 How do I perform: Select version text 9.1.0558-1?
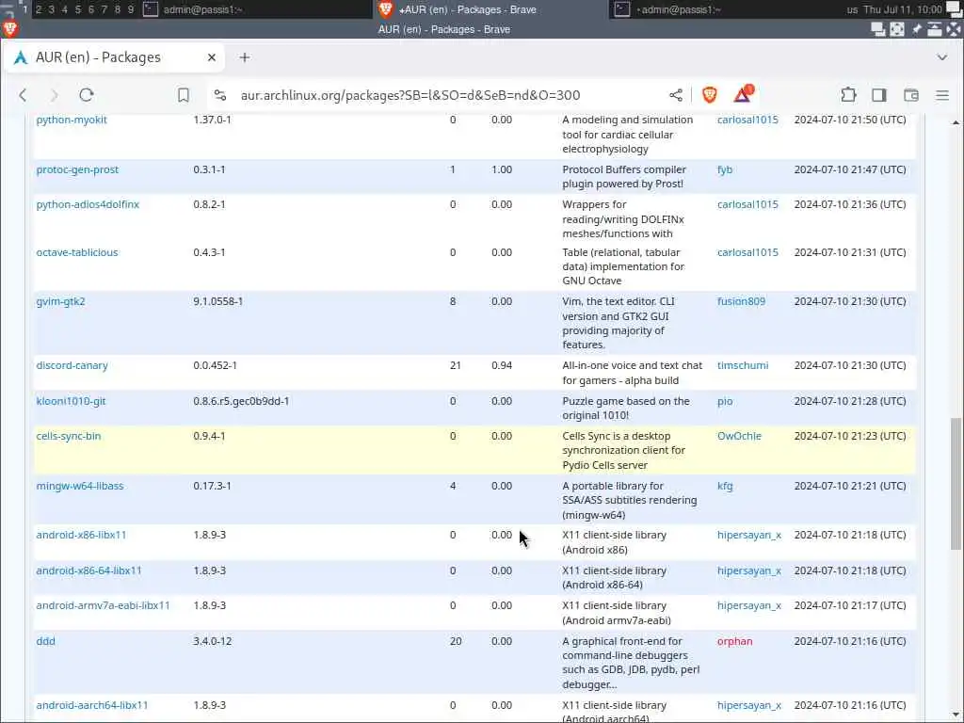click(x=218, y=302)
